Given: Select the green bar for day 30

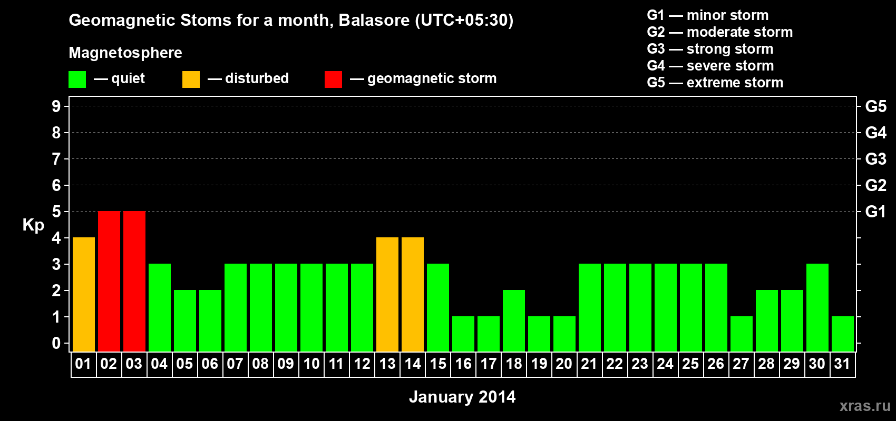Looking at the screenshot, I should point(817,308).
